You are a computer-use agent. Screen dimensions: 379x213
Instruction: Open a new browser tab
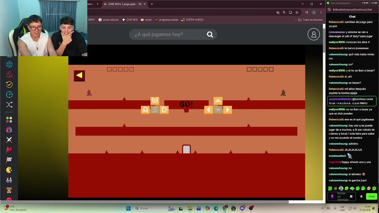[x=152, y=4]
